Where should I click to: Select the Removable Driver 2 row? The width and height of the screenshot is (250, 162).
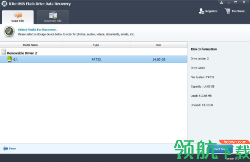coord(93,52)
